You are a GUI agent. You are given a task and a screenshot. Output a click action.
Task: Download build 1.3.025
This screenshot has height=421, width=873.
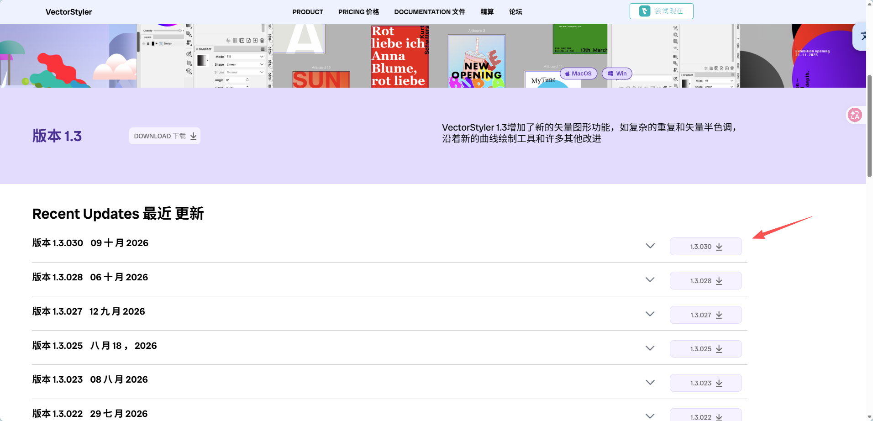click(705, 349)
